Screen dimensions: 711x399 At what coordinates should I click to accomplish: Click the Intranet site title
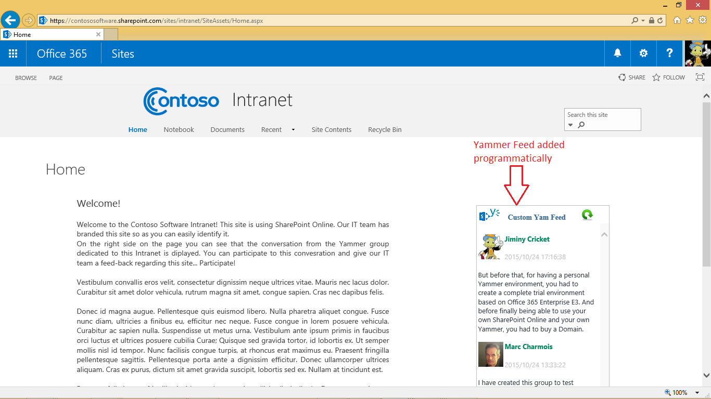pos(262,100)
